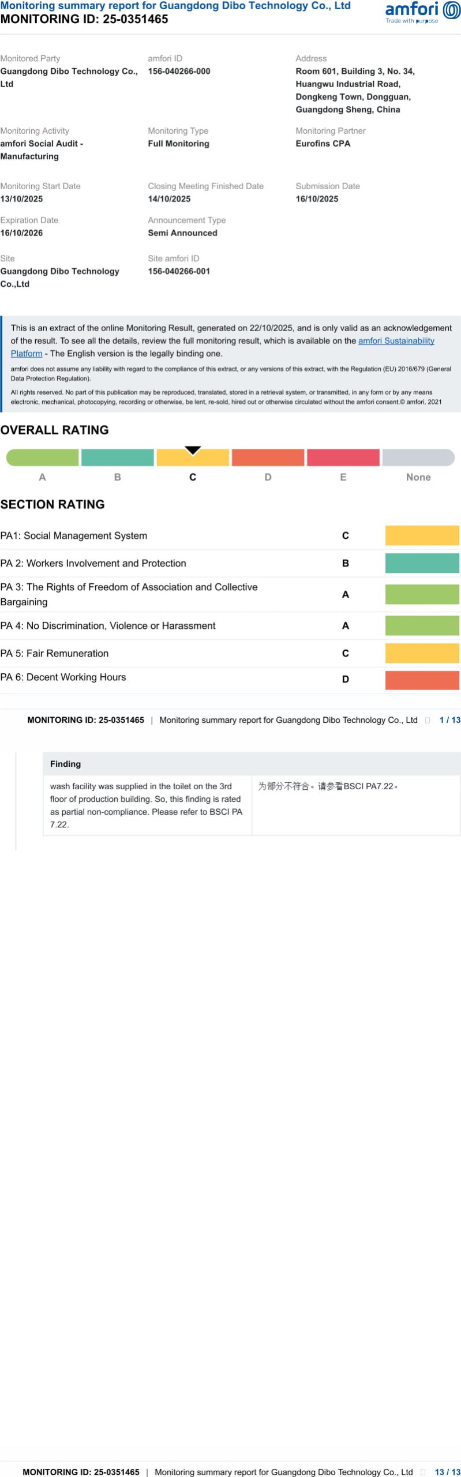
Task: Select the grey None rating bar segment
Action: (x=418, y=458)
